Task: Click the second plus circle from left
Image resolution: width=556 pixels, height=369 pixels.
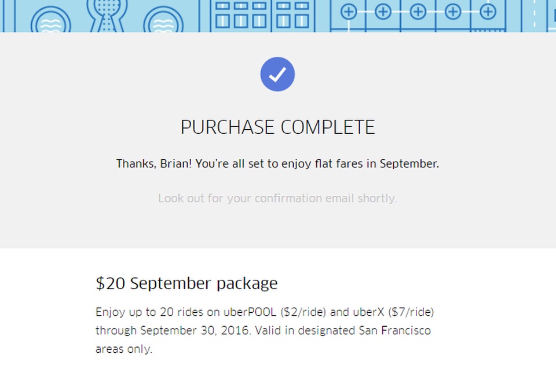Action: click(383, 11)
